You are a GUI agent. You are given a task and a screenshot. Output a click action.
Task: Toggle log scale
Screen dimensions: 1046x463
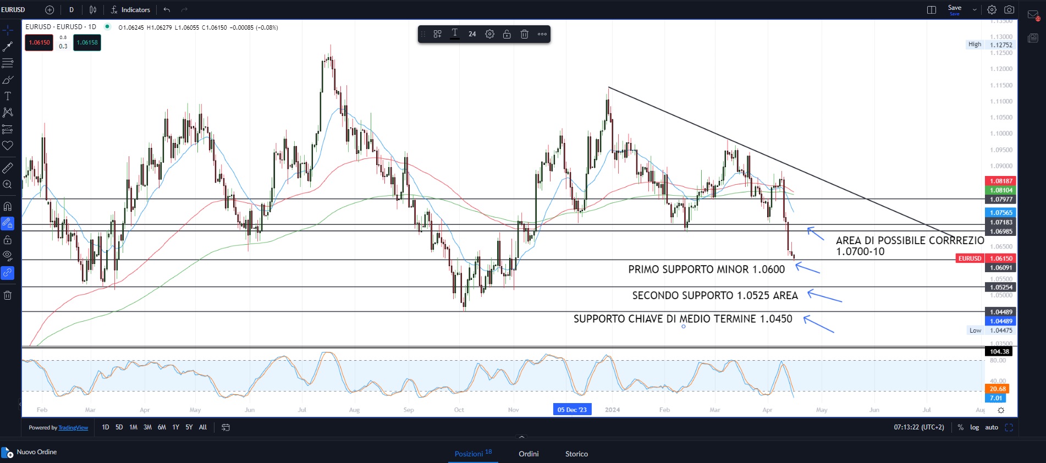coord(975,427)
